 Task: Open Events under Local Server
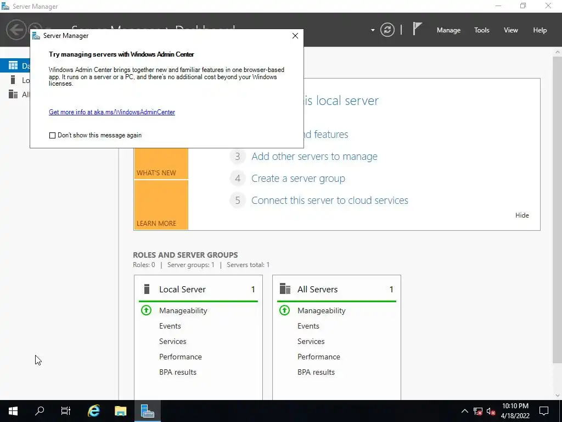(170, 326)
